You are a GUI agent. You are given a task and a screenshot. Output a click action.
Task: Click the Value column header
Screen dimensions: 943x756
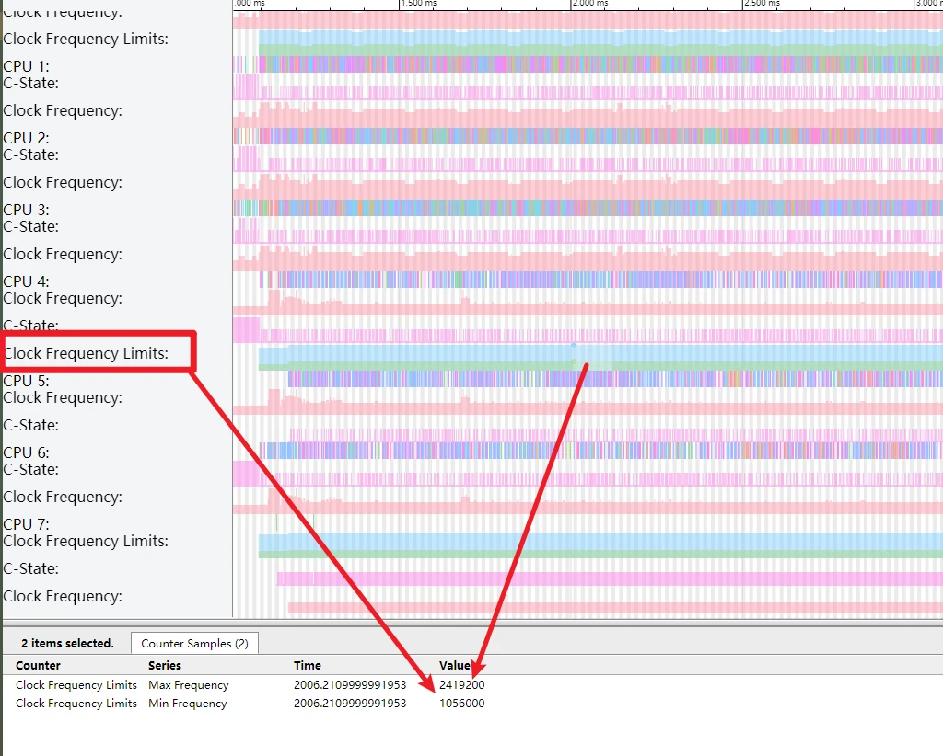pyautogui.click(x=455, y=665)
